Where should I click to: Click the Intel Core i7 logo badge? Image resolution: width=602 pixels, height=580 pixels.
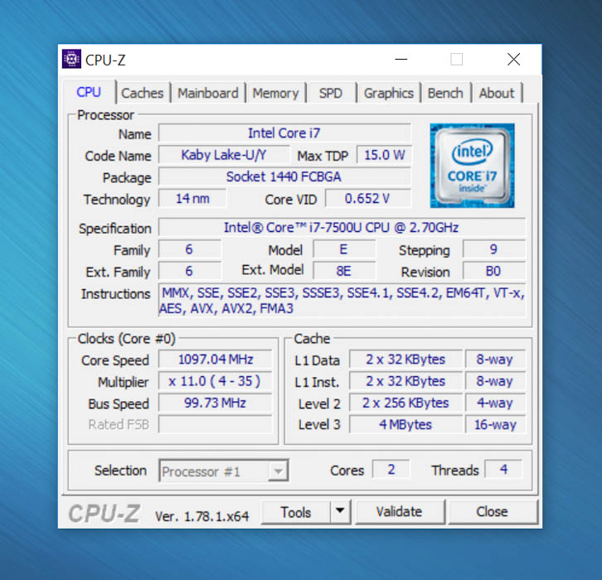coord(472,166)
